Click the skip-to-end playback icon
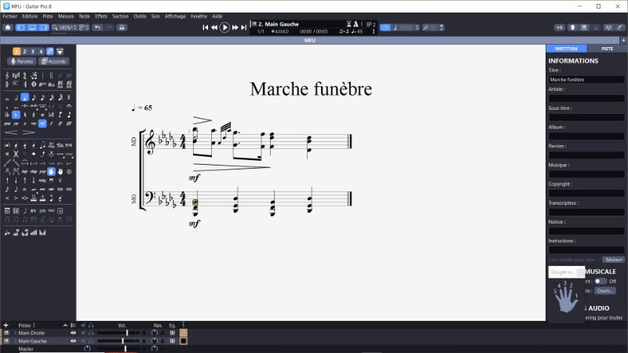The height and width of the screenshot is (353, 628). tap(243, 27)
